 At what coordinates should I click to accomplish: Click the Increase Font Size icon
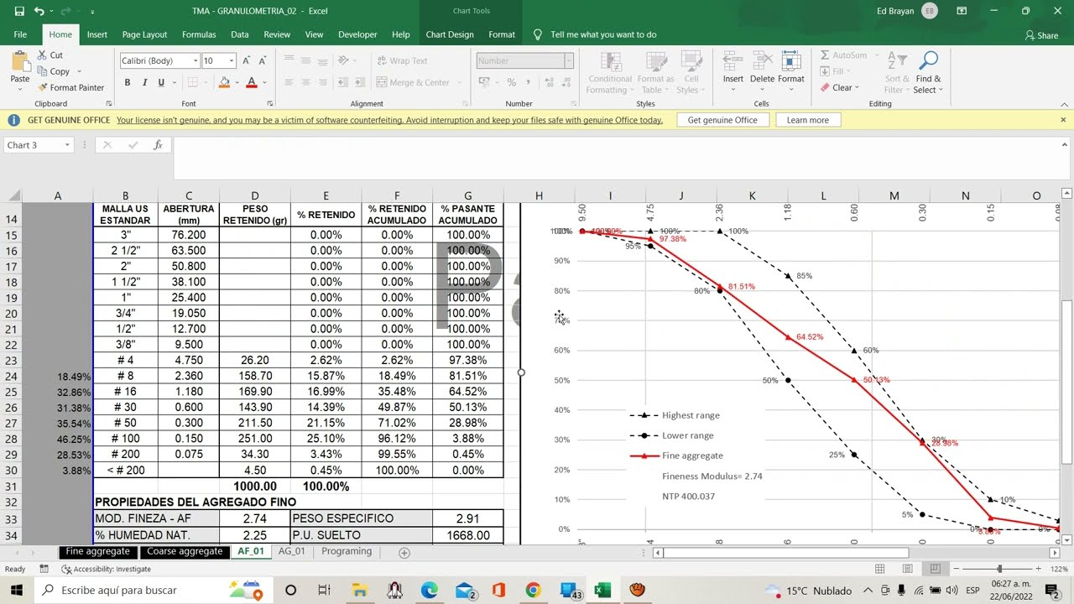[x=248, y=60]
